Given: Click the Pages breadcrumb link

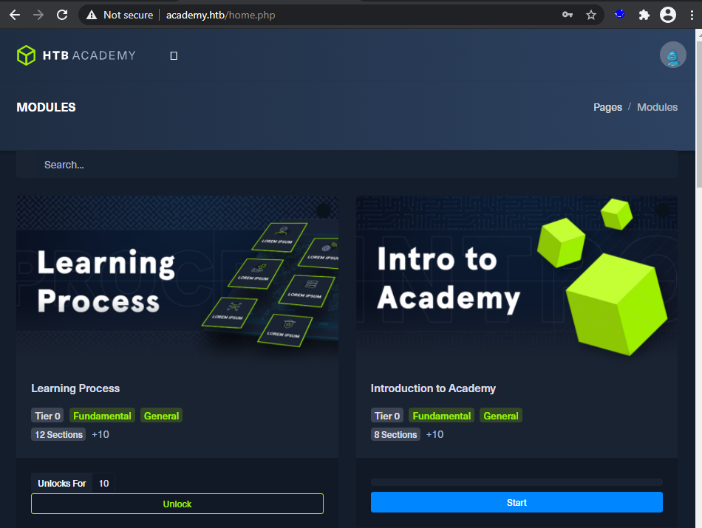Looking at the screenshot, I should [607, 107].
